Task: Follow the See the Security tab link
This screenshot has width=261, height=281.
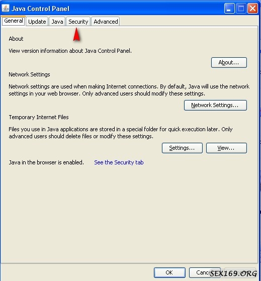Action: (119, 162)
